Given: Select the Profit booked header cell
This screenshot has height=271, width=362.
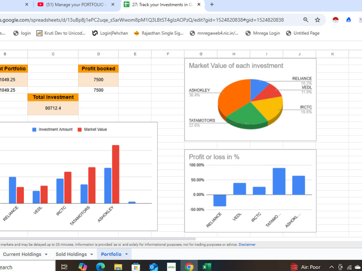Looking at the screenshot, I should click(x=98, y=69).
